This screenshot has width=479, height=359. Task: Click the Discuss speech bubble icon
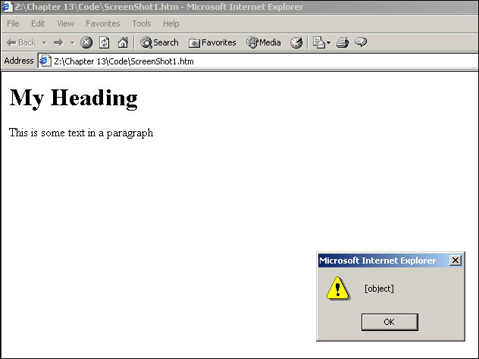coord(361,42)
